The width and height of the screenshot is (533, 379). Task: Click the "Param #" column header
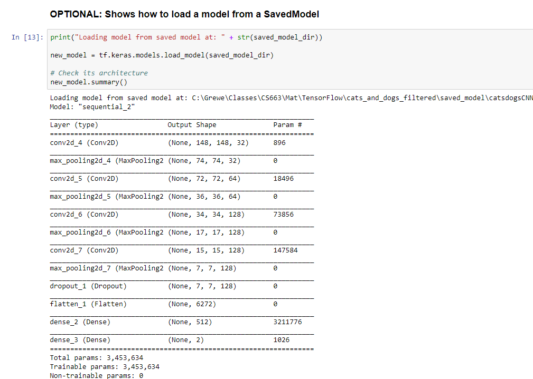tap(287, 125)
